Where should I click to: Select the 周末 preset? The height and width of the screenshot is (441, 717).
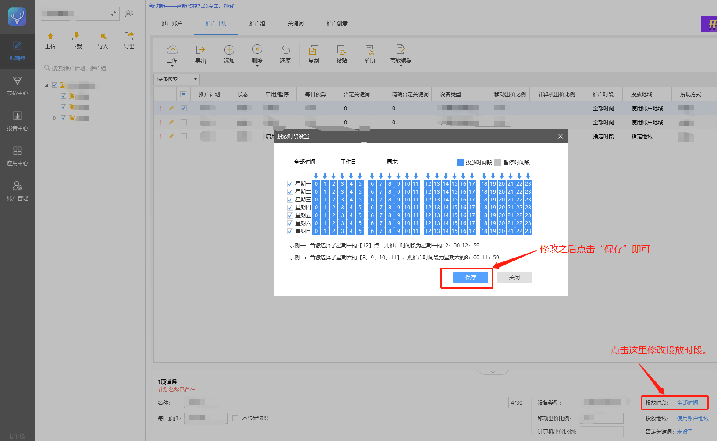point(392,162)
